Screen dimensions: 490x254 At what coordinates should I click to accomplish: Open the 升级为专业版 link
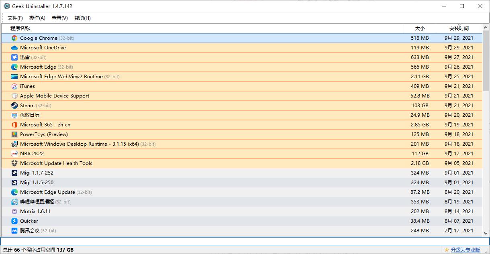click(x=465, y=250)
